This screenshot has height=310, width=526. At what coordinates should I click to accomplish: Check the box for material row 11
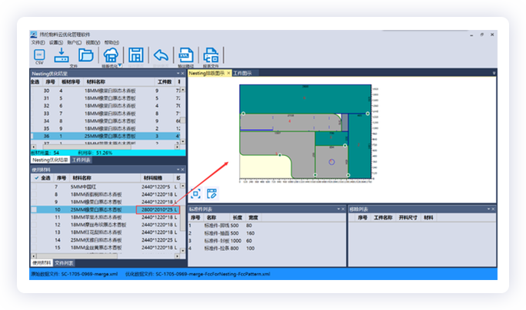34,217
